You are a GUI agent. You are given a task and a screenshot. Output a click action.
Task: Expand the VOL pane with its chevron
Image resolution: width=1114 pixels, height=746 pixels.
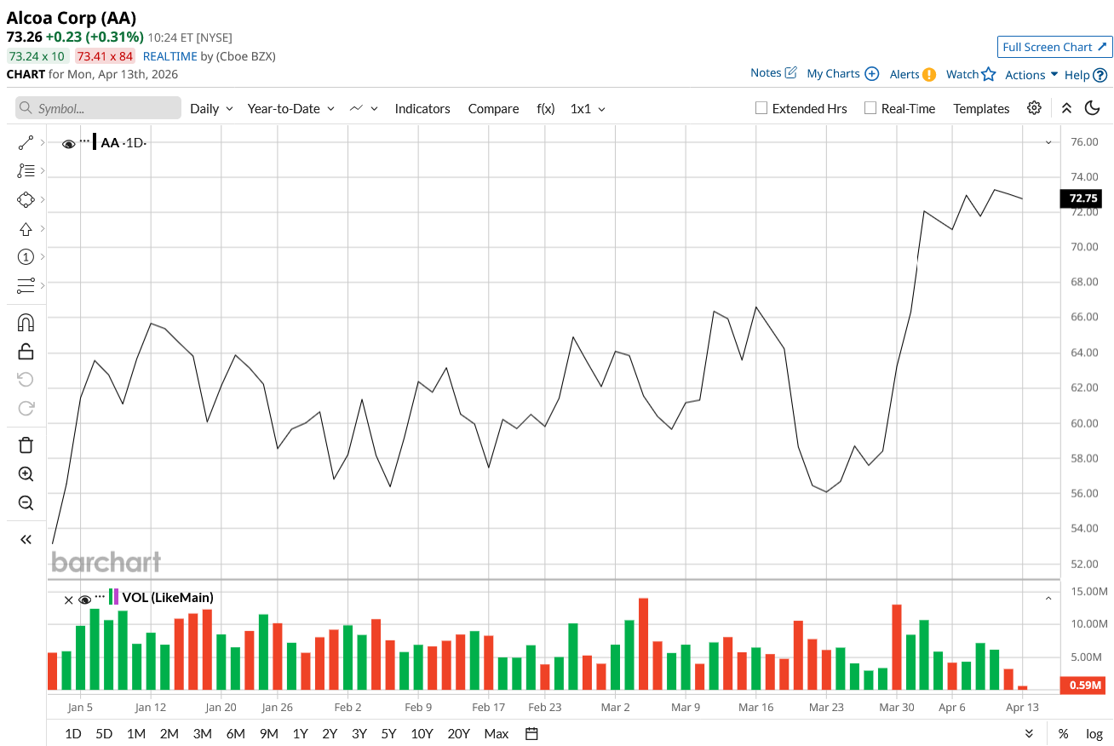(1049, 599)
